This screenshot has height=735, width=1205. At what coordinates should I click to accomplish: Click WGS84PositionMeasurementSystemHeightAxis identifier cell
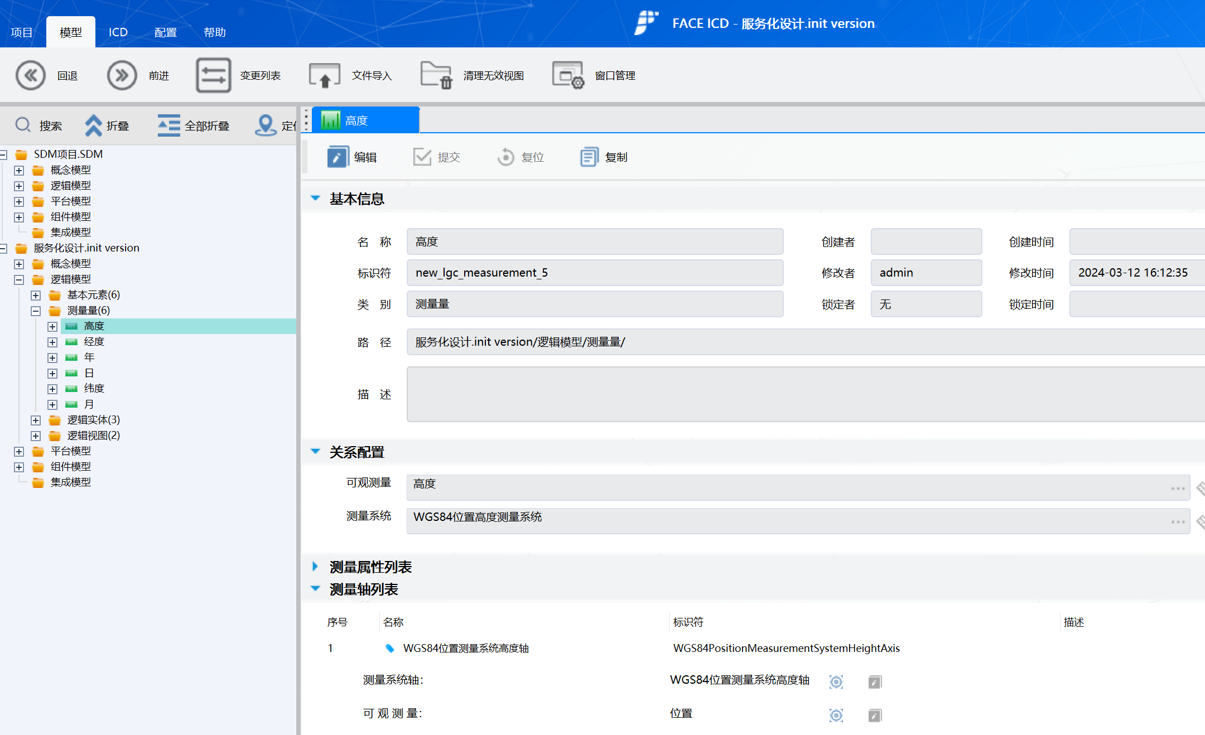tap(787, 648)
